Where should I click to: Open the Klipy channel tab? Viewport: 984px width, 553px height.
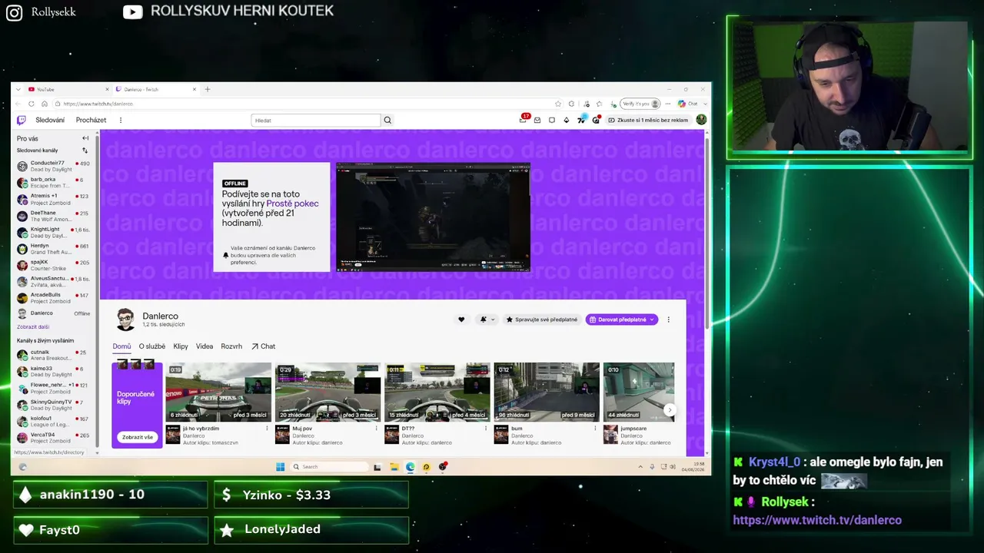click(181, 346)
